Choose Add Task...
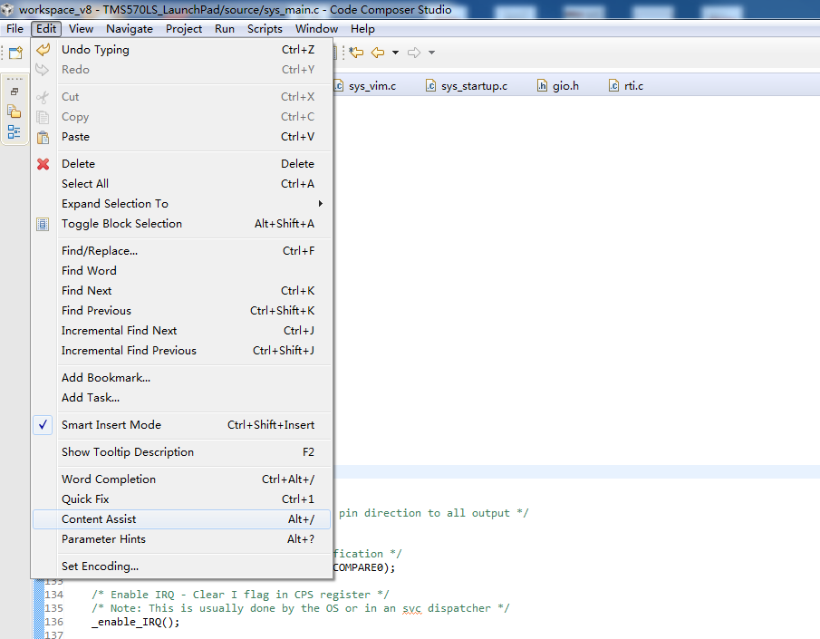Viewport: 820px width, 639px height. [181, 397]
